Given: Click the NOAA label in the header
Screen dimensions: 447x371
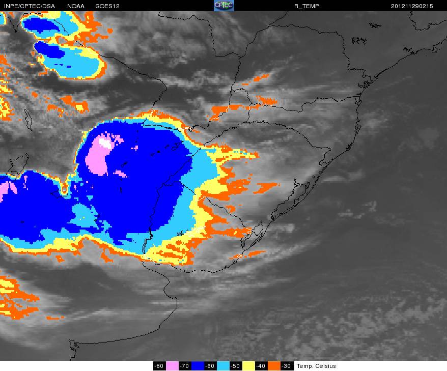Looking at the screenshot, I should point(76,6).
